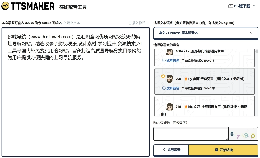Click the play icon on 开始转换
This screenshot has width=260, height=158.
coord(216,150)
